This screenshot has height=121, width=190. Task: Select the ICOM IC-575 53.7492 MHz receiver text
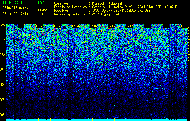(121, 11)
